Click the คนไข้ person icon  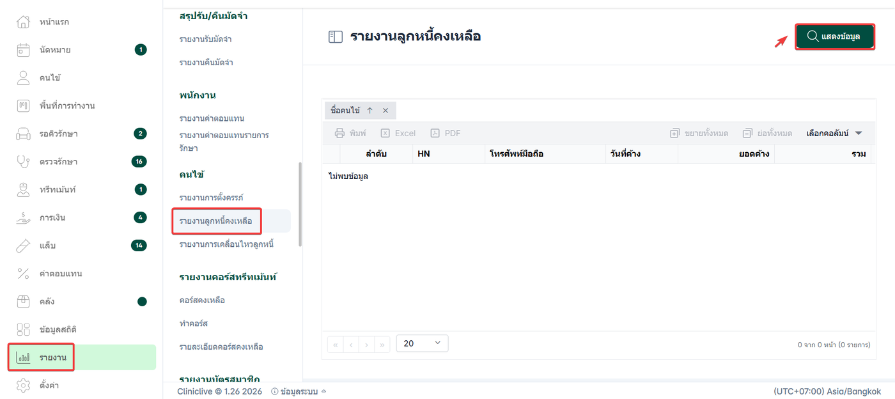point(23,77)
